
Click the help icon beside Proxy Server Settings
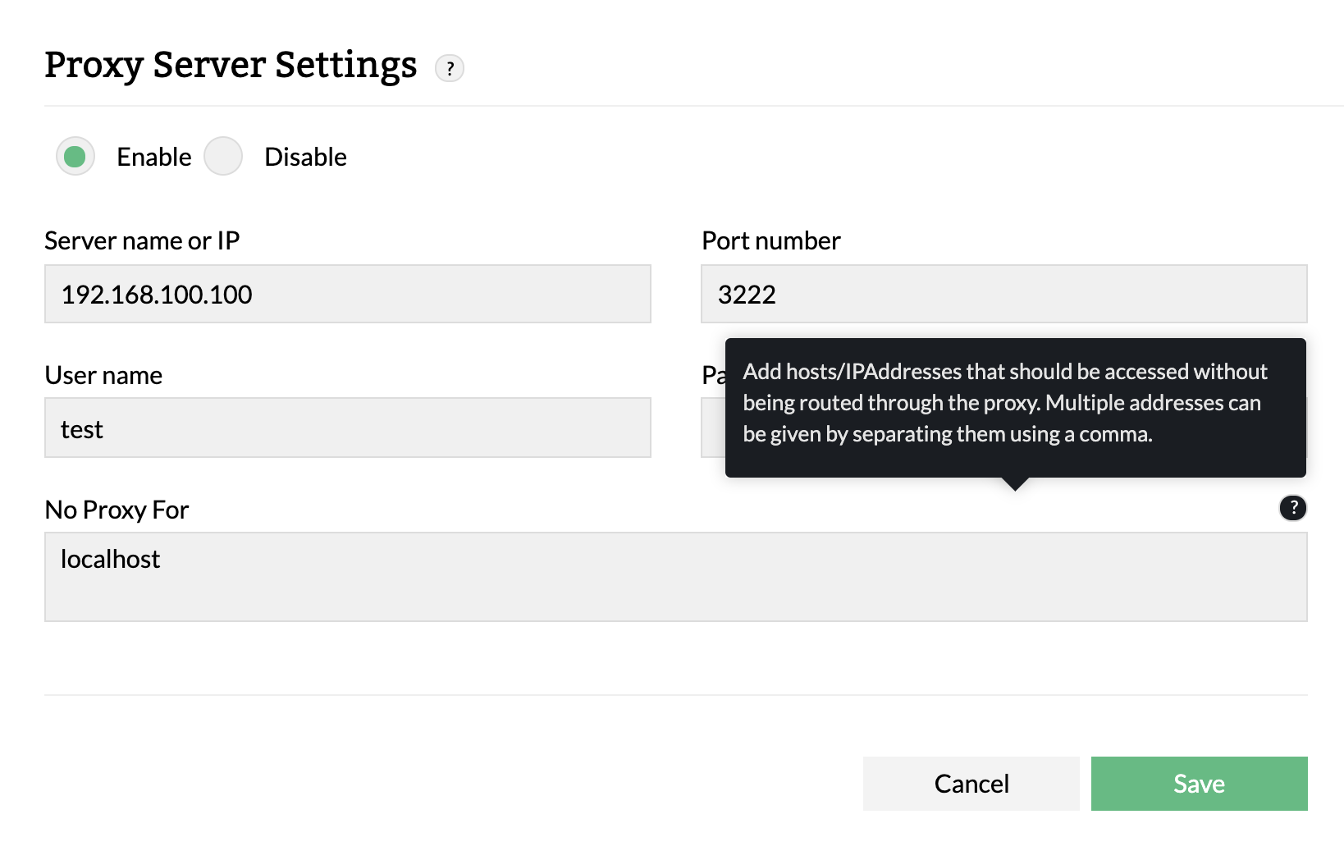click(x=450, y=69)
